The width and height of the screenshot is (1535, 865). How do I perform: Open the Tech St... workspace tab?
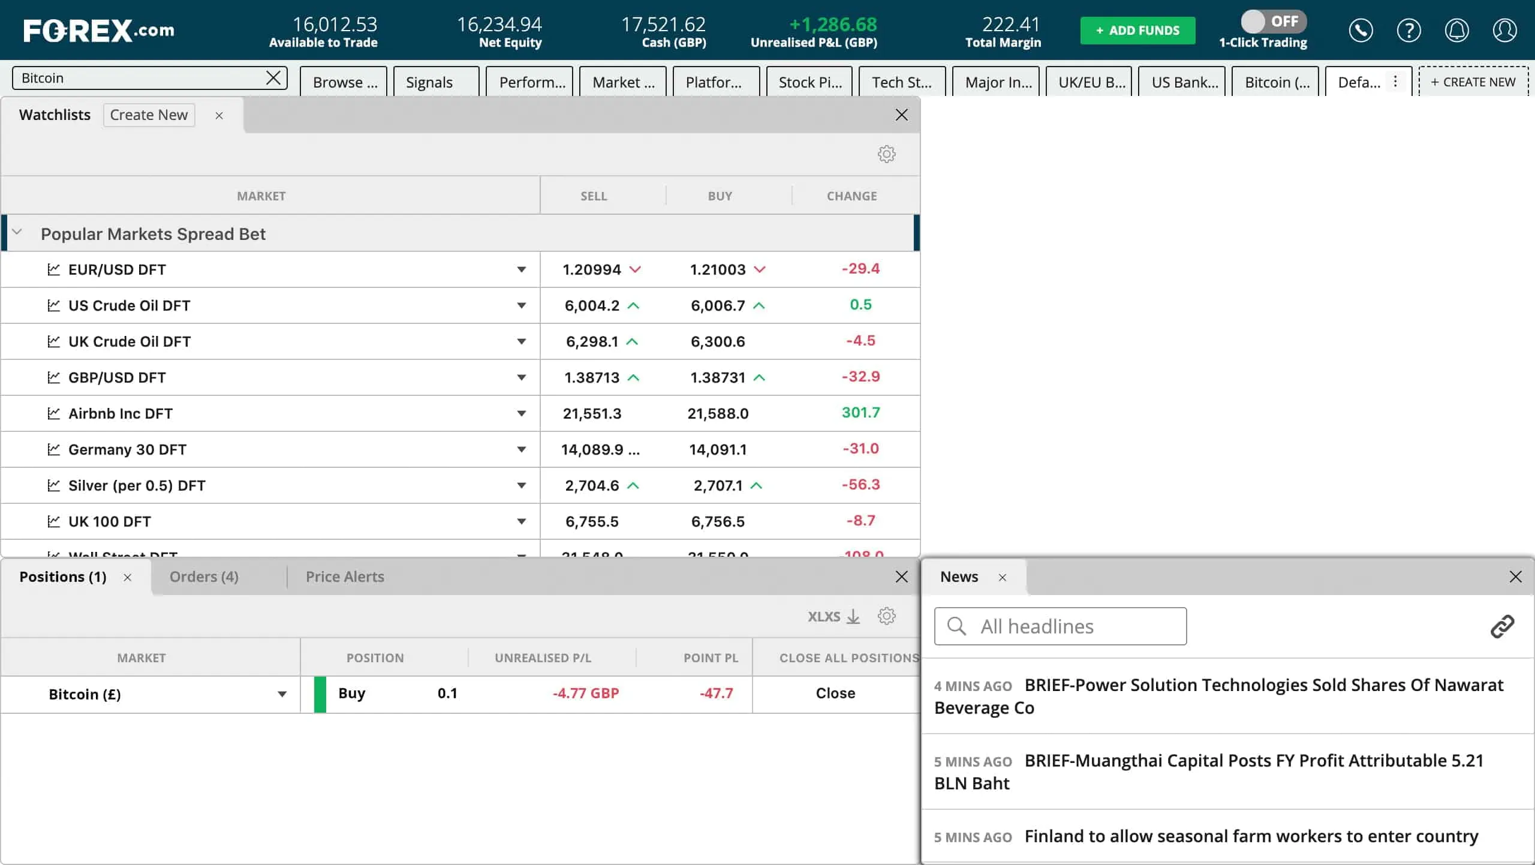tap(902, 82)
